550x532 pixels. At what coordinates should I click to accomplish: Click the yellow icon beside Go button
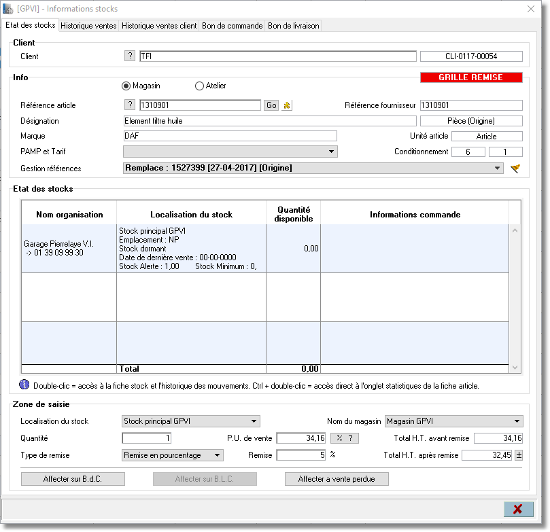(x=287, y=105)
